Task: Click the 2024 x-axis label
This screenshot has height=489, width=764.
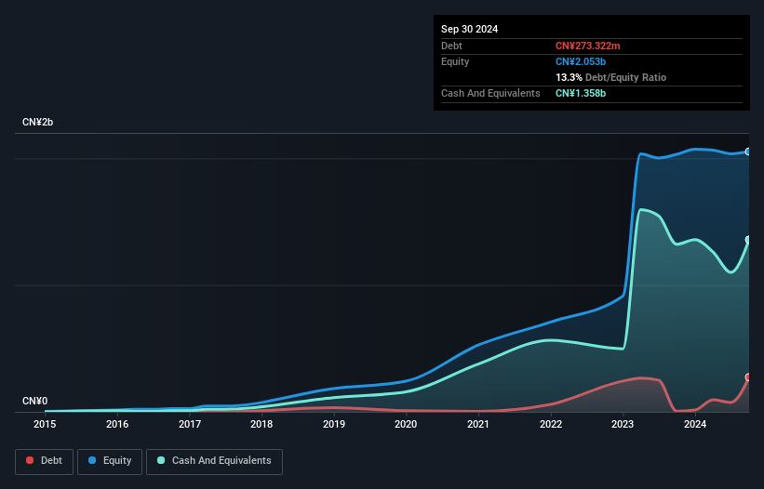Action: tap(695, 424)
